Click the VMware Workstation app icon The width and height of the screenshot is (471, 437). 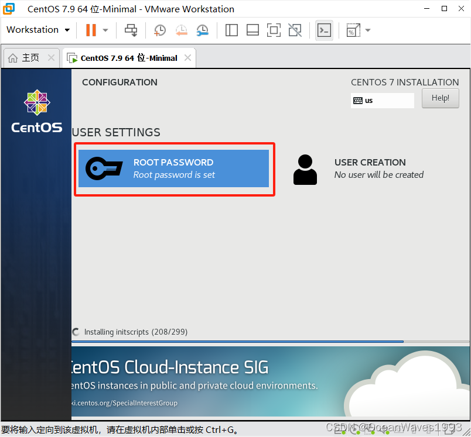click(9, 9)
